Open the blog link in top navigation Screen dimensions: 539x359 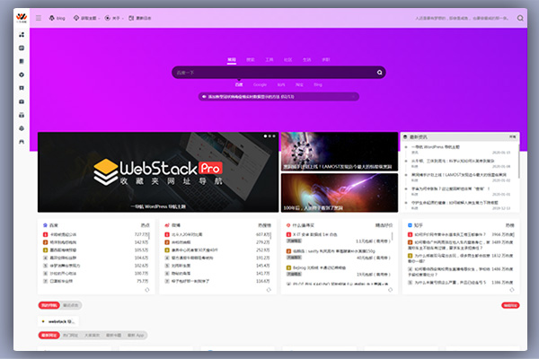tap(57, 18)
